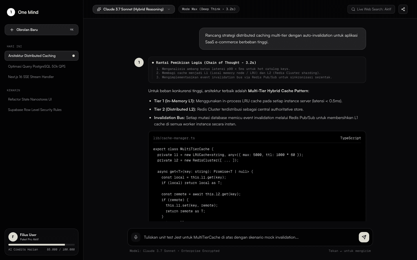Open the share icon button
The image size is (417, 260).
(403, 9)
